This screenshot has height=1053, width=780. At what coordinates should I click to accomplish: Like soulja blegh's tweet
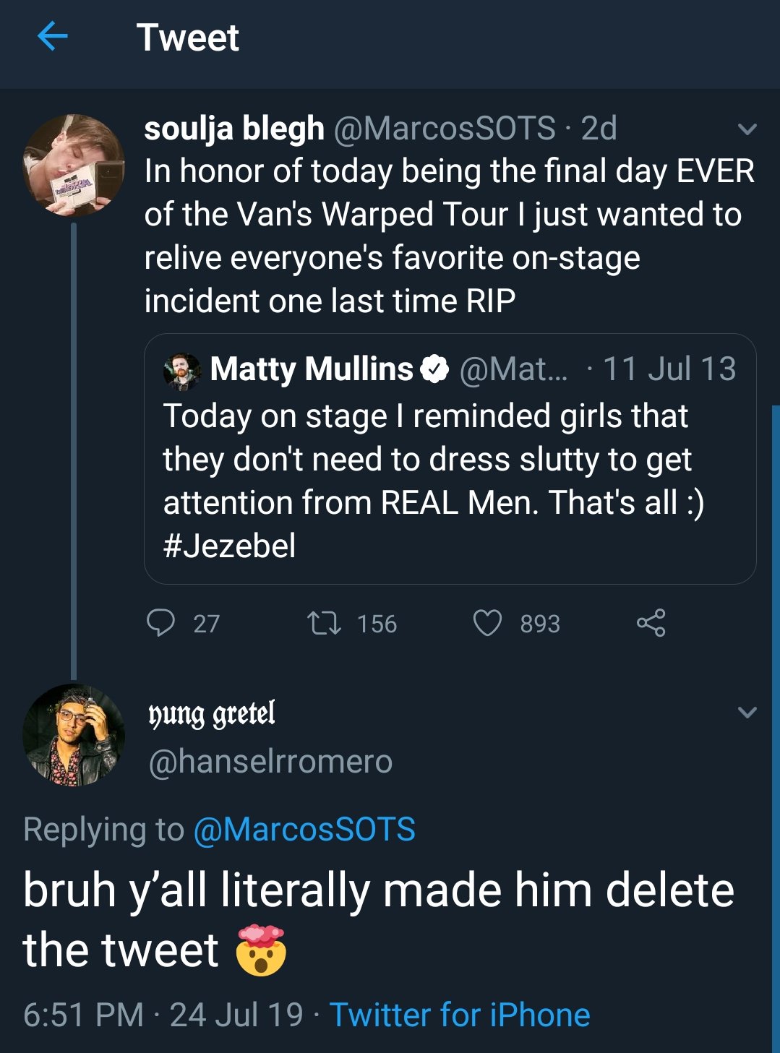[x=487, y=623]
